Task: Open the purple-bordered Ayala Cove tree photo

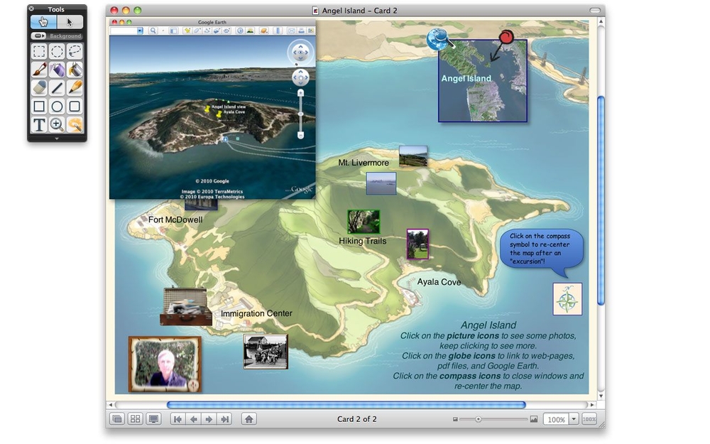Action: (x=417, y=244)
